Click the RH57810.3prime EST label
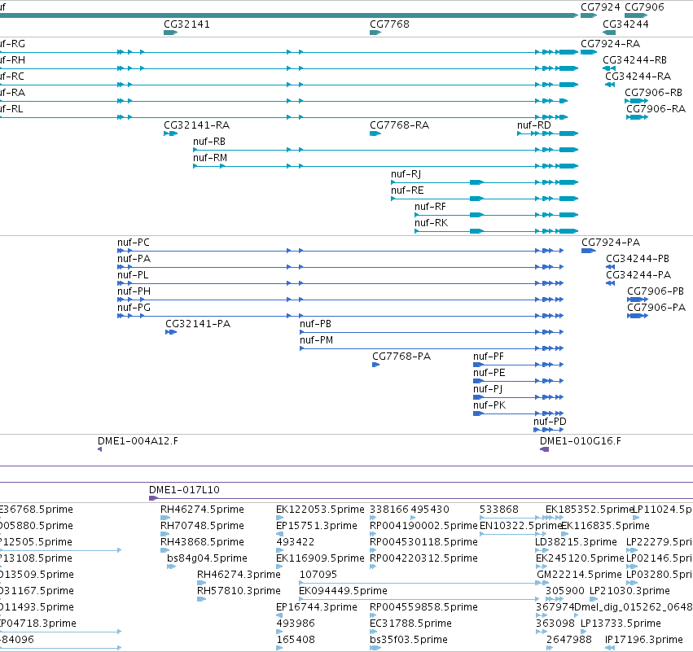This screenshot has height=652, width=693. (x=239, y=591)
